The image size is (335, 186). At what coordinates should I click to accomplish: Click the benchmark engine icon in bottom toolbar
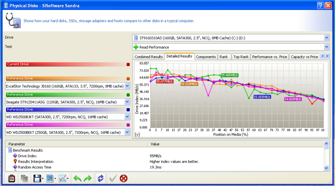click(x=11, y=178)
